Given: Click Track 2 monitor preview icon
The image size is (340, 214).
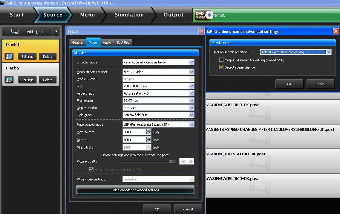Looking at the screenshot, I should point(9,80).
